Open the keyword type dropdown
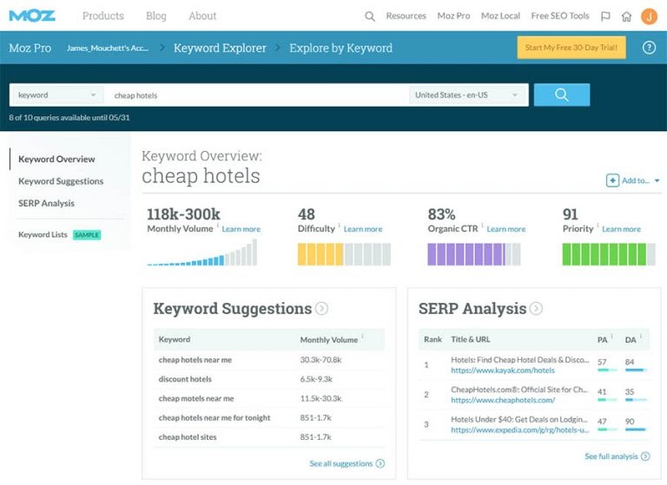 tap(57, 95)
